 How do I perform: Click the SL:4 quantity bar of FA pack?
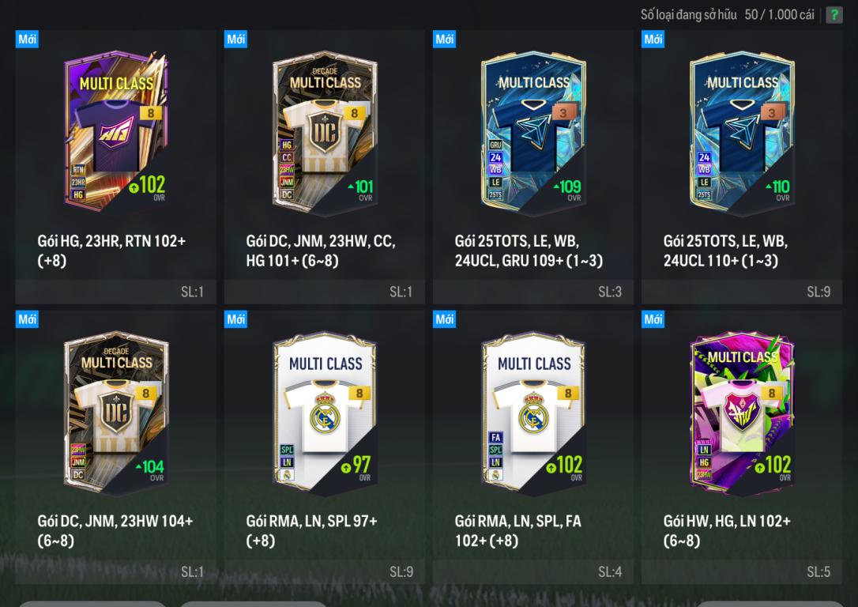click(x=533, y=572)
